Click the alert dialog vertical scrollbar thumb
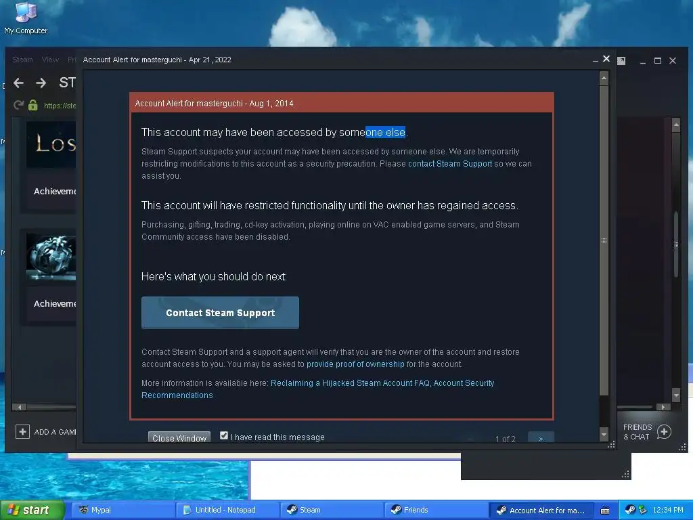 (x=604, y=240)
